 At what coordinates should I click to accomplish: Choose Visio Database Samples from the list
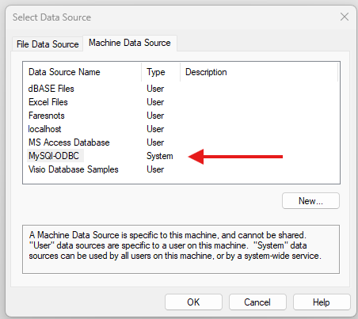(74, 169)
